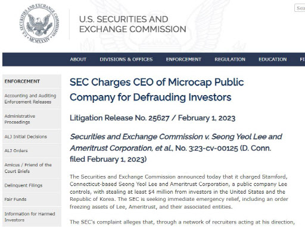The height and width of the screenshot is (227, 305).
Task: Go to Administrative Proceedings
Action: (20, 119)
